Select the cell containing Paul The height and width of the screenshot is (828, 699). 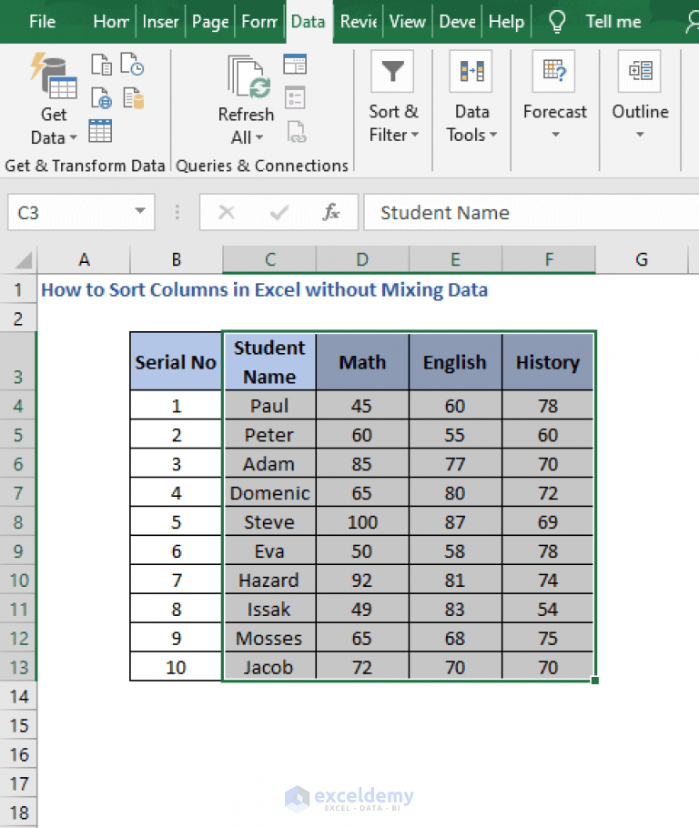point(269,406)
